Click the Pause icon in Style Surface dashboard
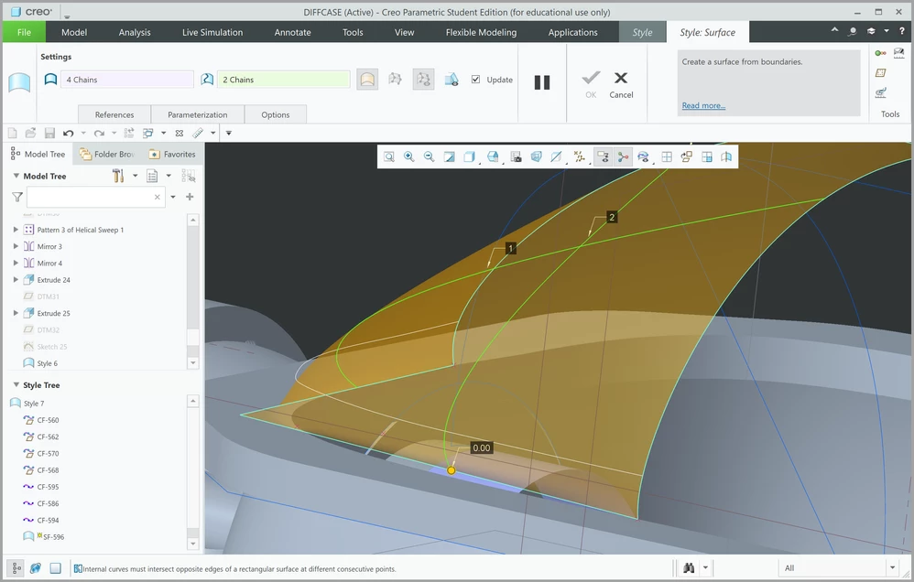Screen dimensions: 914x582 [542, 81]
